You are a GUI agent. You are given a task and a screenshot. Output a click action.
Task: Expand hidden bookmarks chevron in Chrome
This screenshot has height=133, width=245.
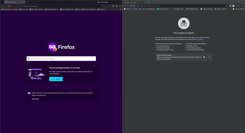[230, 9]
